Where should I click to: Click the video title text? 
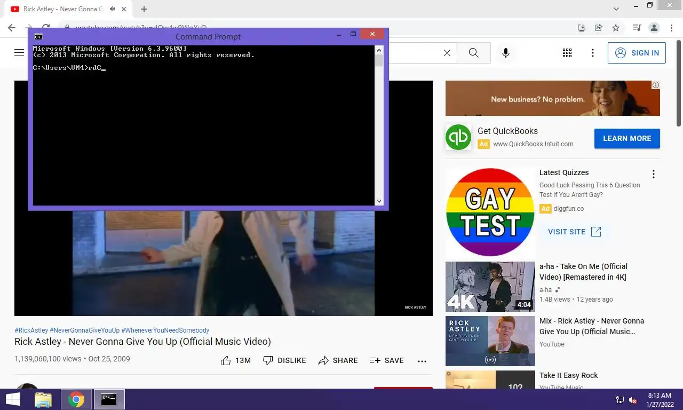pos(142,342)
